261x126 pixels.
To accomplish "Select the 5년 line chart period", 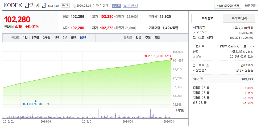I will tap(73, 38).
